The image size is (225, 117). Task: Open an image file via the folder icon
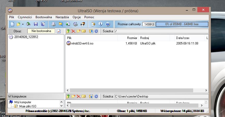tap(18, 24)
